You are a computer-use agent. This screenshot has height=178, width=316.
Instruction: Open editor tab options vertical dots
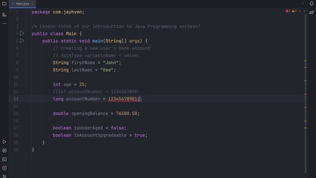[303, 3]
